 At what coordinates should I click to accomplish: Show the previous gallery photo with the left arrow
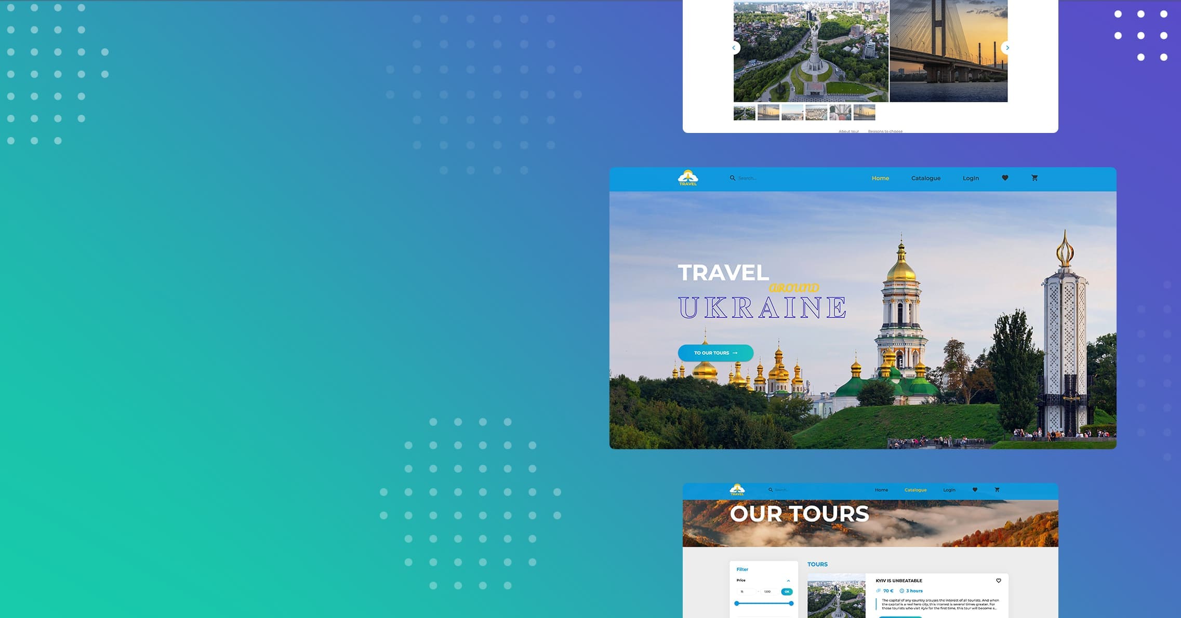click(x=734, y=48)
